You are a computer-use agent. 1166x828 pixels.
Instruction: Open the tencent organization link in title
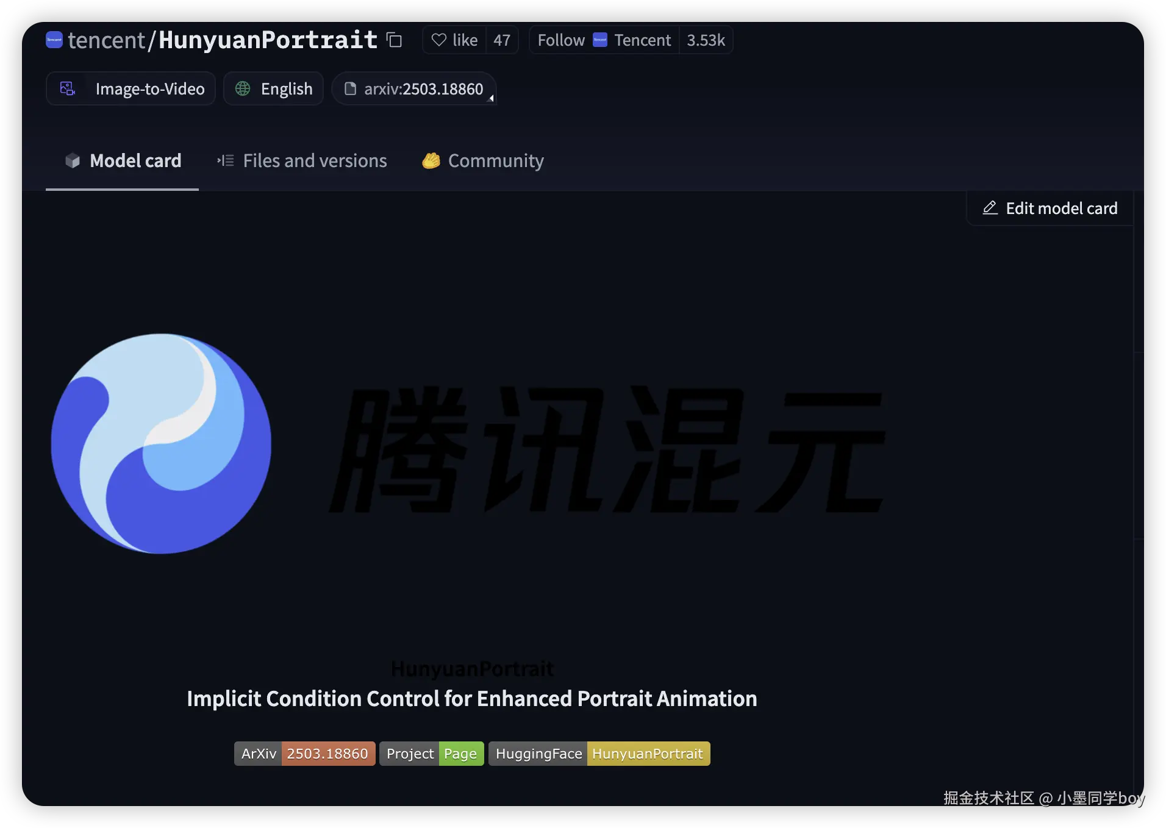point(106,40)
